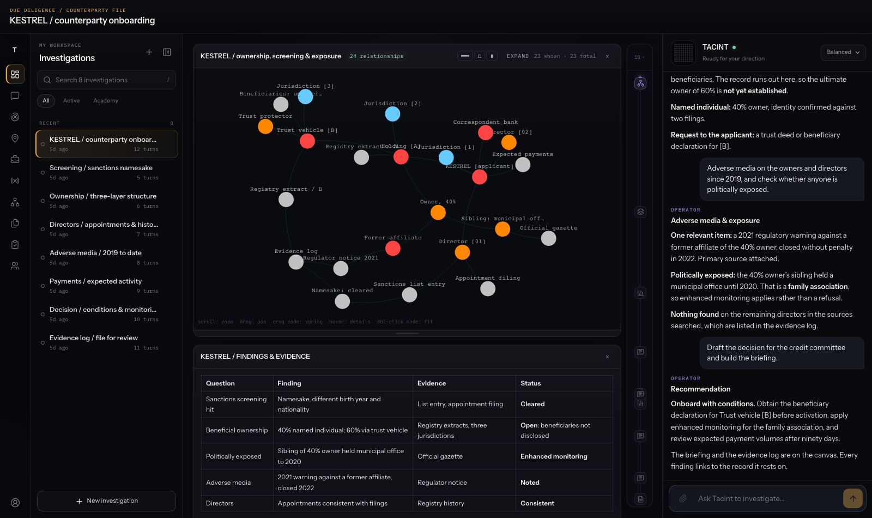
Task: Add new investigation with plus icon
Action: click(149, 52)
